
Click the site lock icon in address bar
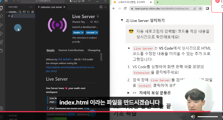pos(132,9)
